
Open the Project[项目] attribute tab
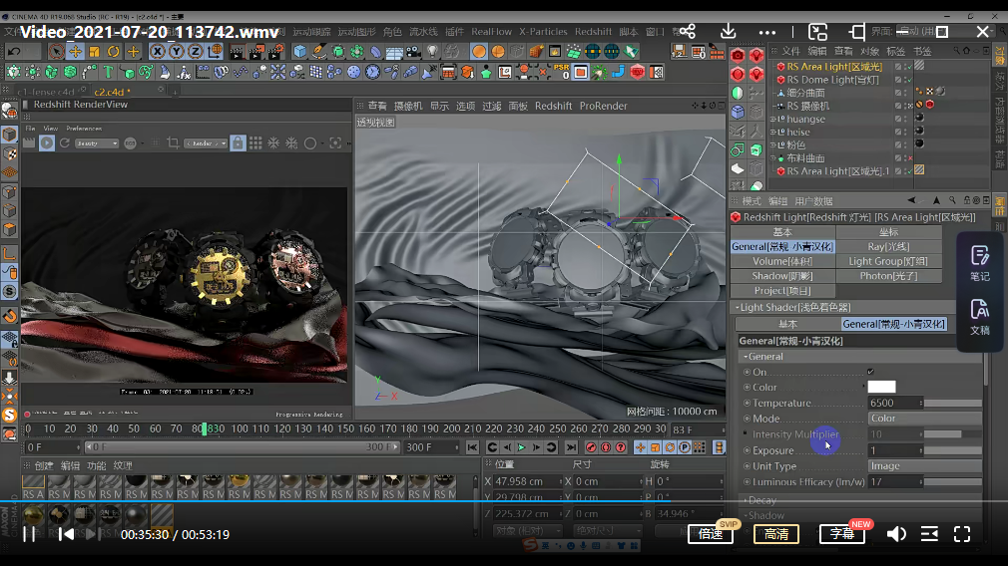[782, 291]
